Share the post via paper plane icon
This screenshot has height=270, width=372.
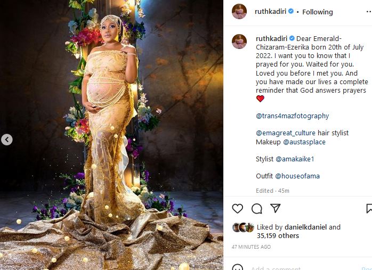tap(275, 208)
